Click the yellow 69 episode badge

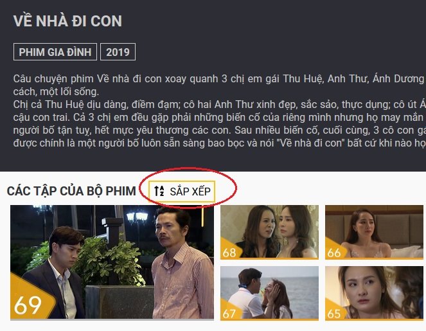30,299
